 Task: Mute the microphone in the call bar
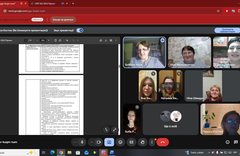82,142
